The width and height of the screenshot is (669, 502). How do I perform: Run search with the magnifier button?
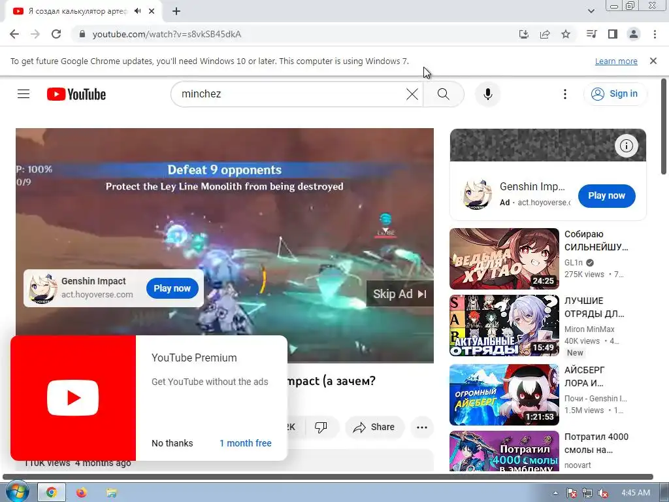(444, 94)
